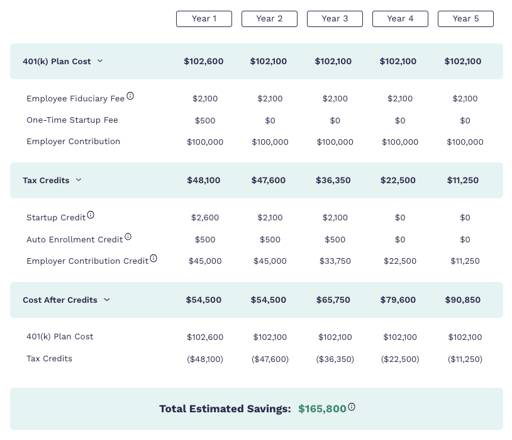The width and height of the screenshot is (512, 440).
Task: Click the Employer Contribution Credit info icon
Action: coord(153,258)
